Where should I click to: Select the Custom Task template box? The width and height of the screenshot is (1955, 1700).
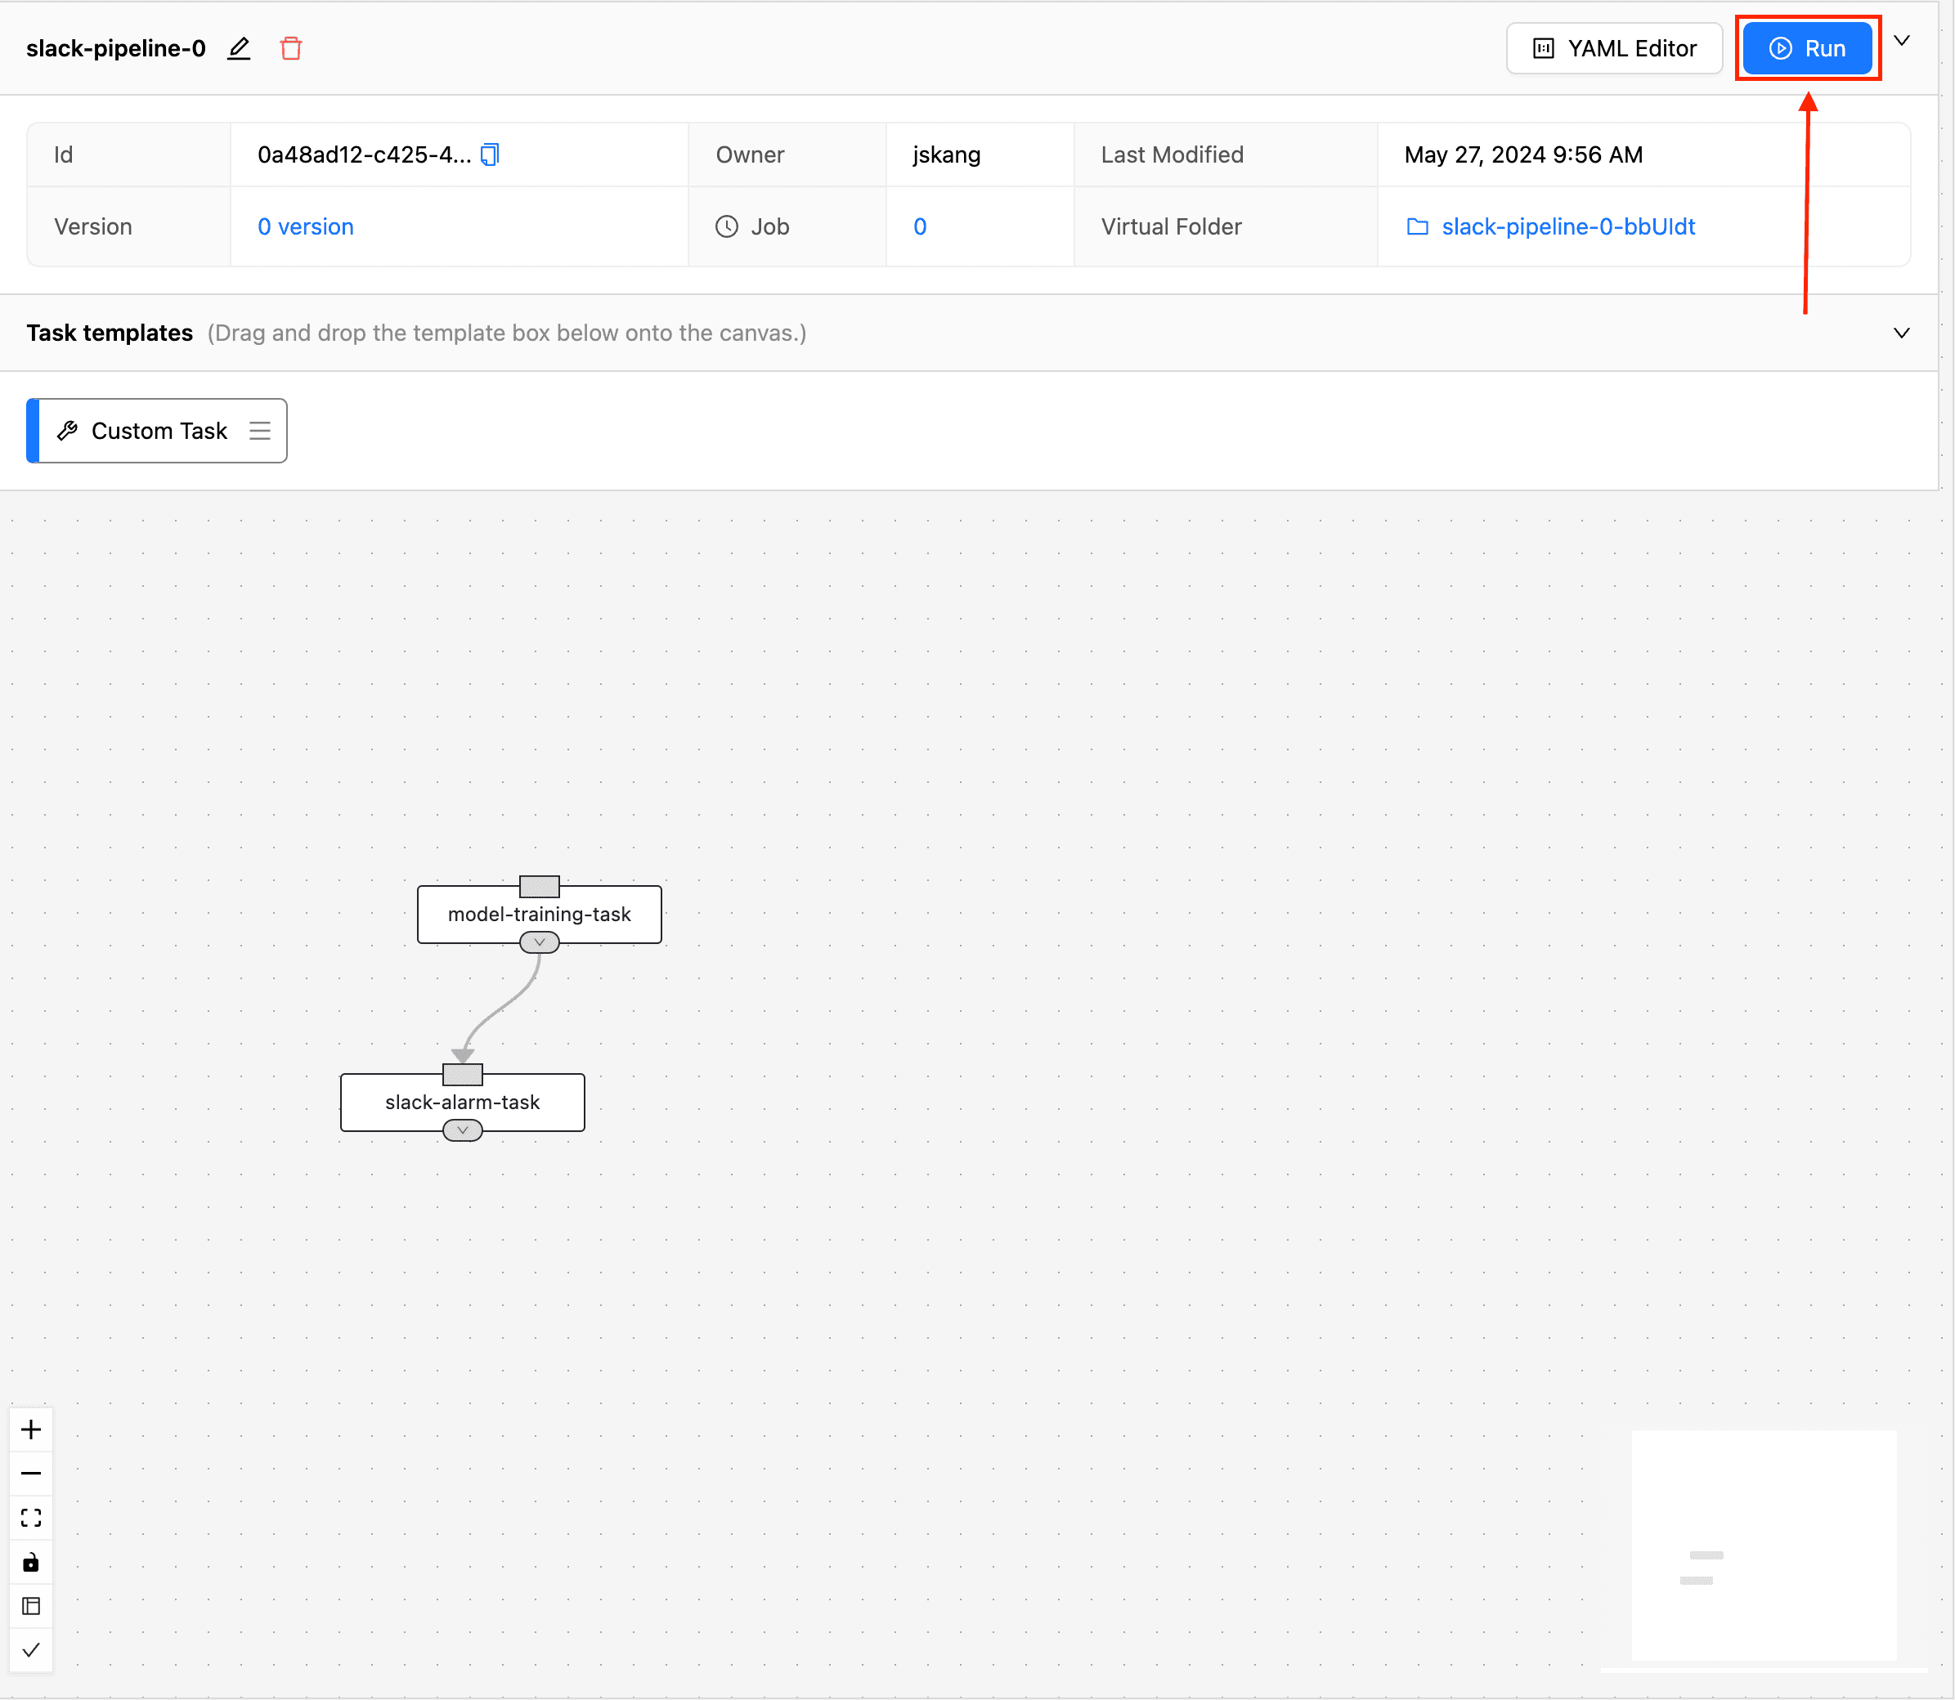point(157,431)
